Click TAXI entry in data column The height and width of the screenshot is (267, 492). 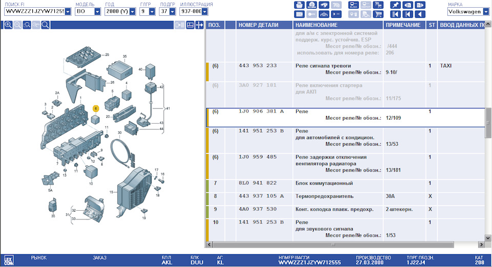(x=445, y=66)
